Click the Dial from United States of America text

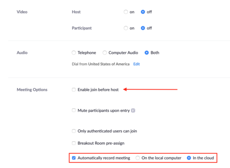pyautogui.click(x=101, y=64)
